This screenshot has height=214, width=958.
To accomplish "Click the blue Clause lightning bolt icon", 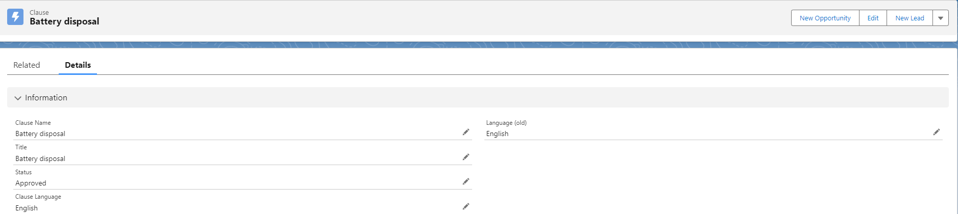I will (15, 17).
